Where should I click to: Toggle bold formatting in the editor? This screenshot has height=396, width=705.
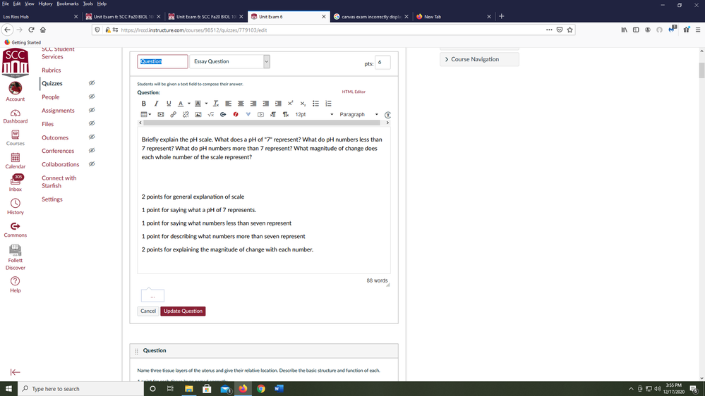pos(144,104)
